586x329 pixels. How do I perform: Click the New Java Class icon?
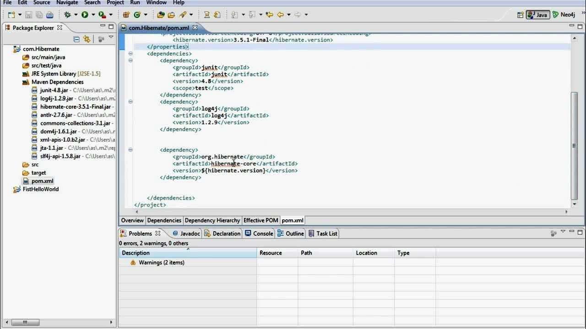coord(137,15)
